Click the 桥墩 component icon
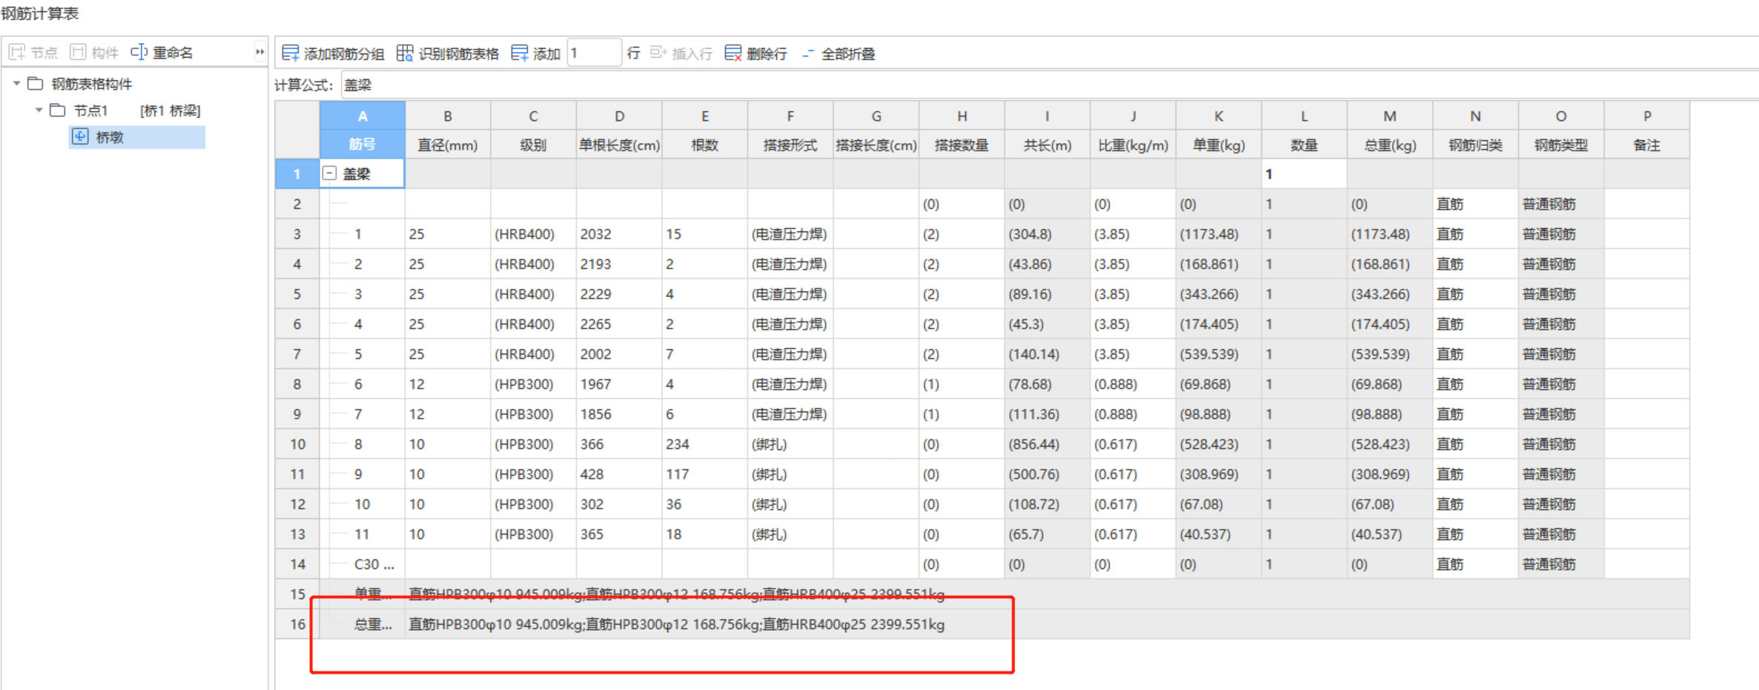The height and width of the screenshot is (690, 1759). [x=80, y=136]
